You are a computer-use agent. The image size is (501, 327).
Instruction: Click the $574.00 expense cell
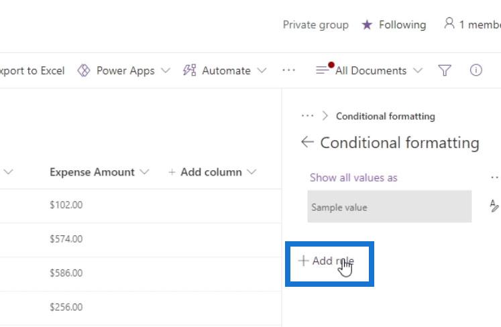coord(66,239)
